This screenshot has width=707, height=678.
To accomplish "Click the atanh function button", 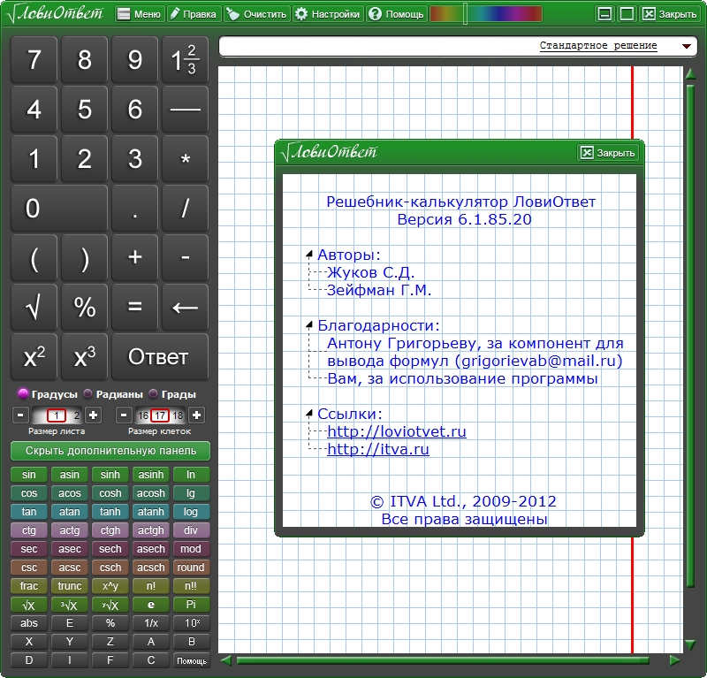I will pyautogui.click(x=150, y=512).
